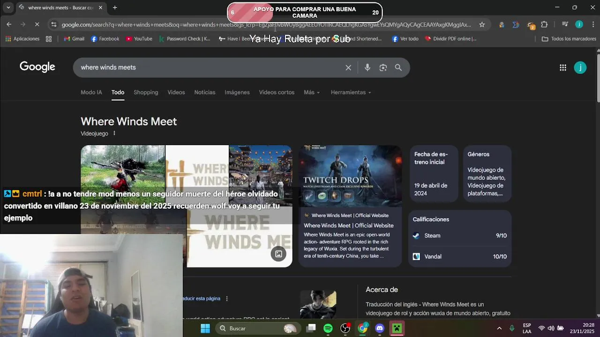Switch to Modo IA tab
This screenshot has width=600, height=337.
(x=91, y=92)
